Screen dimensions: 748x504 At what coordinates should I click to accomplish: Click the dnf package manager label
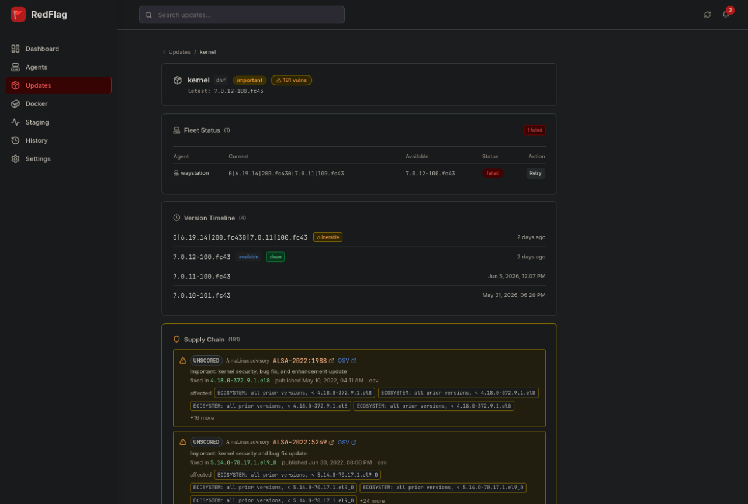(221, 80)
